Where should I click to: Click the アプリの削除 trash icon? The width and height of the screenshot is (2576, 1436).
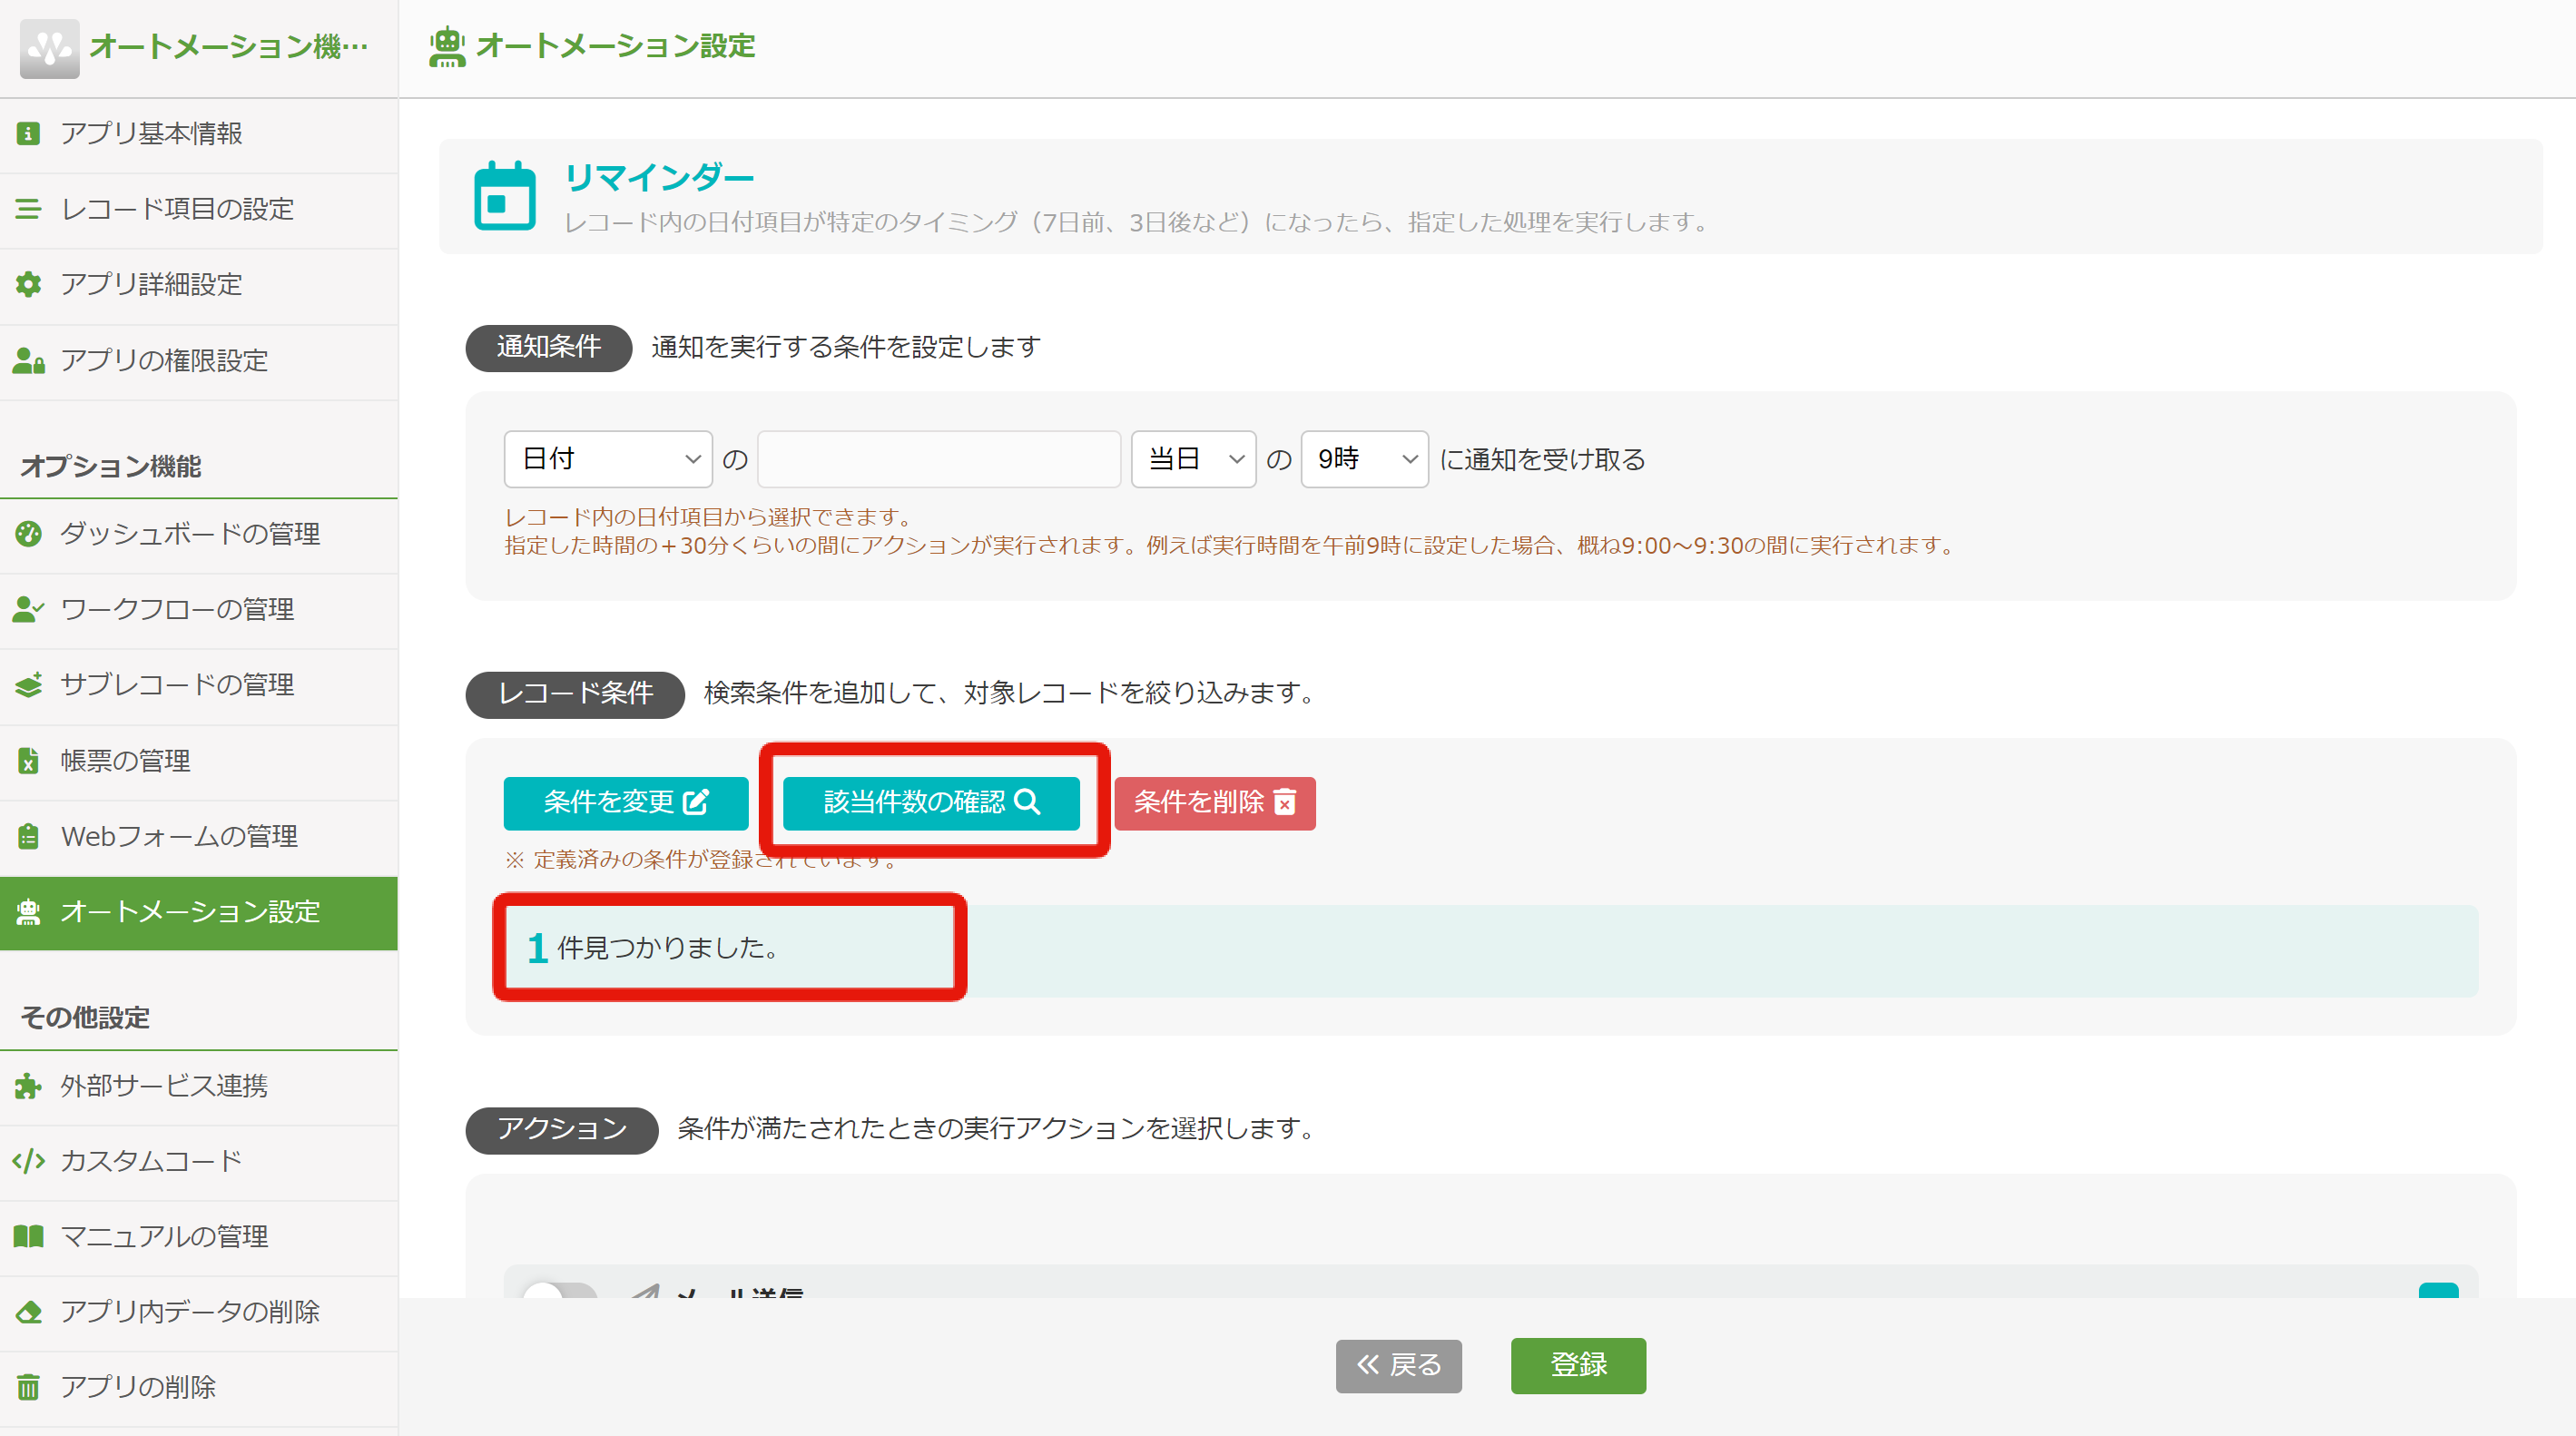tap(28, 1387)
